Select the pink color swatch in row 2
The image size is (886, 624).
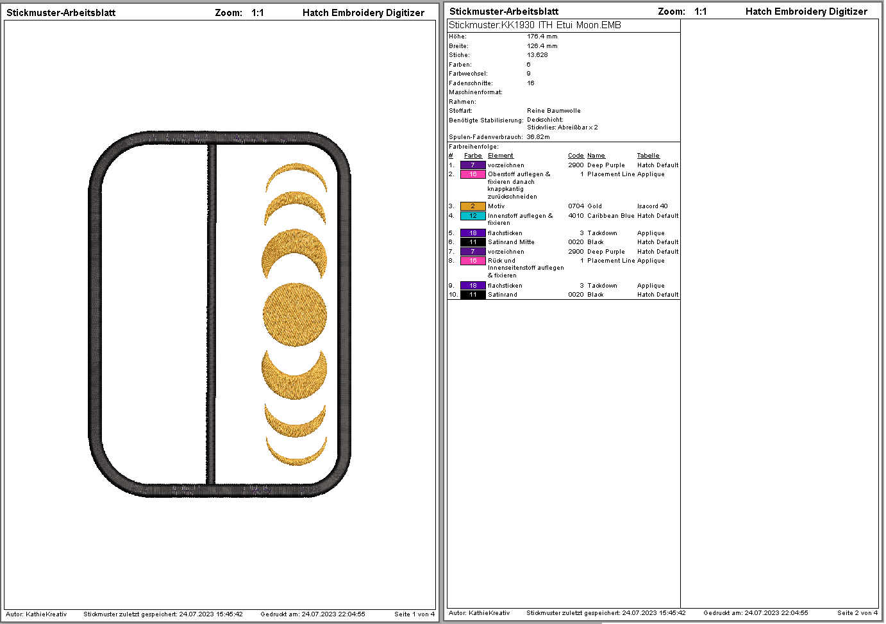(x=472, y=174)
